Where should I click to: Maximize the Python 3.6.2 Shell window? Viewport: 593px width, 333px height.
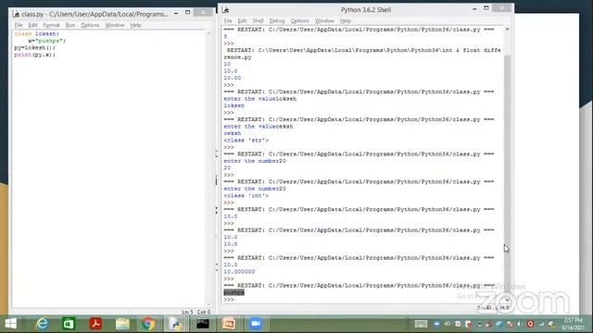coord(486,8)
